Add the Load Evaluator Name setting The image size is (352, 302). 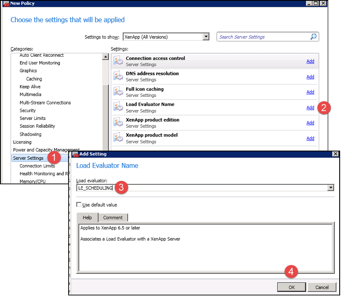coord(310,107)
